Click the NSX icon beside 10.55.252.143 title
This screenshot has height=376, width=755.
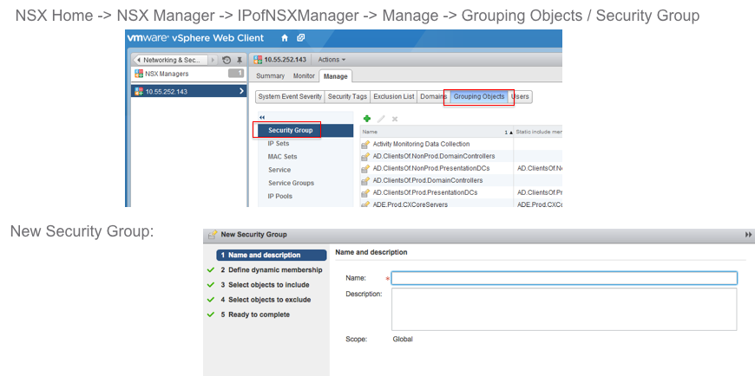(258, 60)
